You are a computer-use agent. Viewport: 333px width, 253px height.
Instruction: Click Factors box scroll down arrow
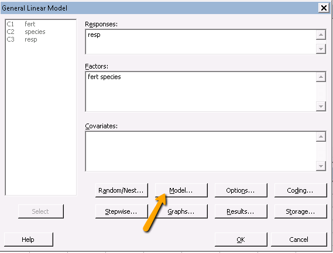[x=321, y=107]
